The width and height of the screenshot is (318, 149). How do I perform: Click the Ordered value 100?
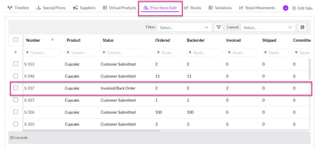(x=159, y=112)
